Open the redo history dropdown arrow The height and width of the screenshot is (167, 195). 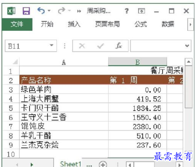pos(69,11)
